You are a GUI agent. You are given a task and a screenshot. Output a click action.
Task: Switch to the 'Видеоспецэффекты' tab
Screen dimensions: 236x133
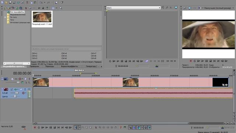pos(69,66)
